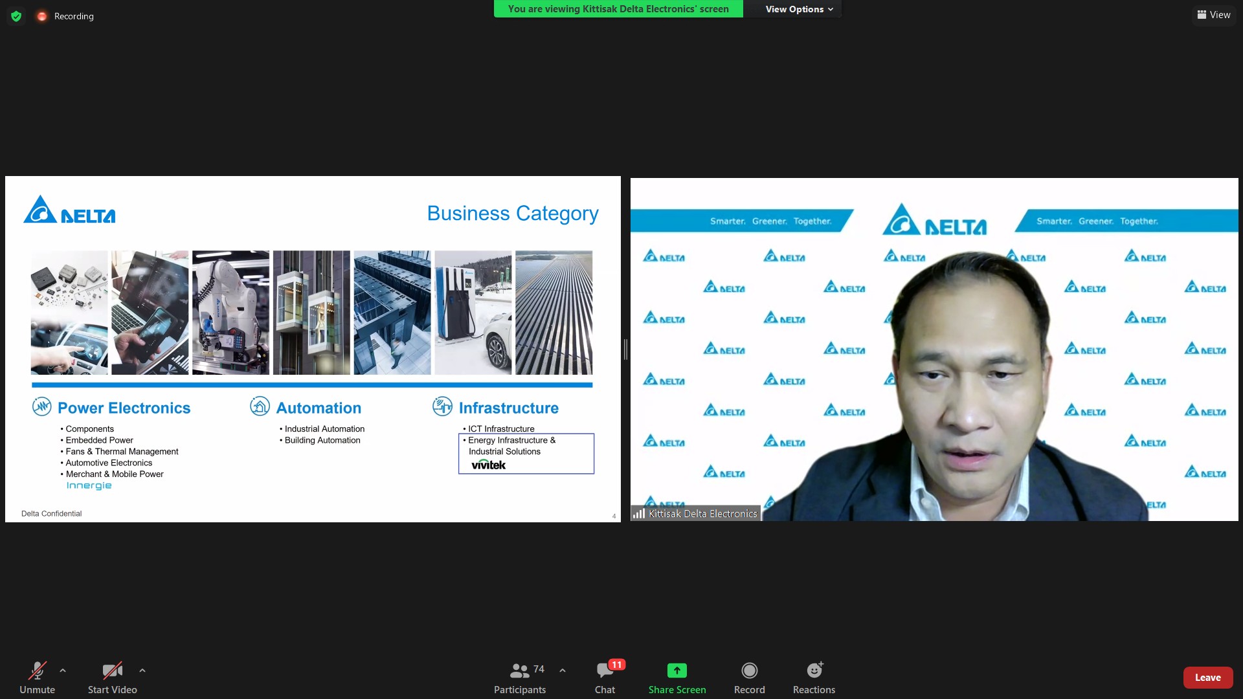Click the elevator building photo
1243x699 pixels.
coord(311,313)
